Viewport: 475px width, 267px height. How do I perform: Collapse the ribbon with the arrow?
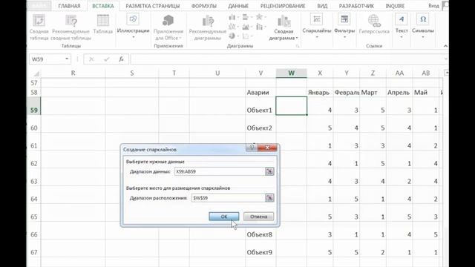tap(445, 46)
